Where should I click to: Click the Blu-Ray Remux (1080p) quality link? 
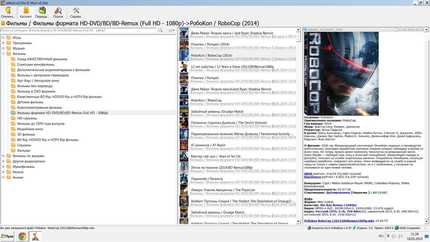338,205
